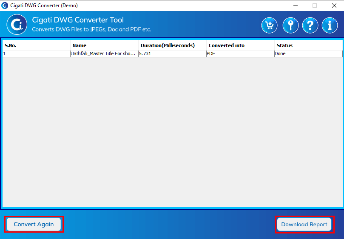344x239 pixels.
Task: Click the info about icon
Action: [x=330, y=25]
